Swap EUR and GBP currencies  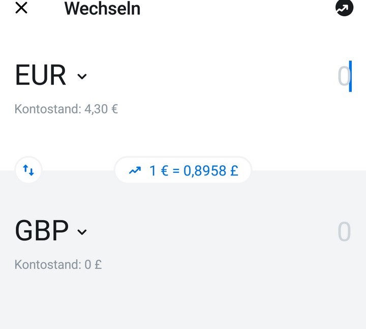pos(28,170)
